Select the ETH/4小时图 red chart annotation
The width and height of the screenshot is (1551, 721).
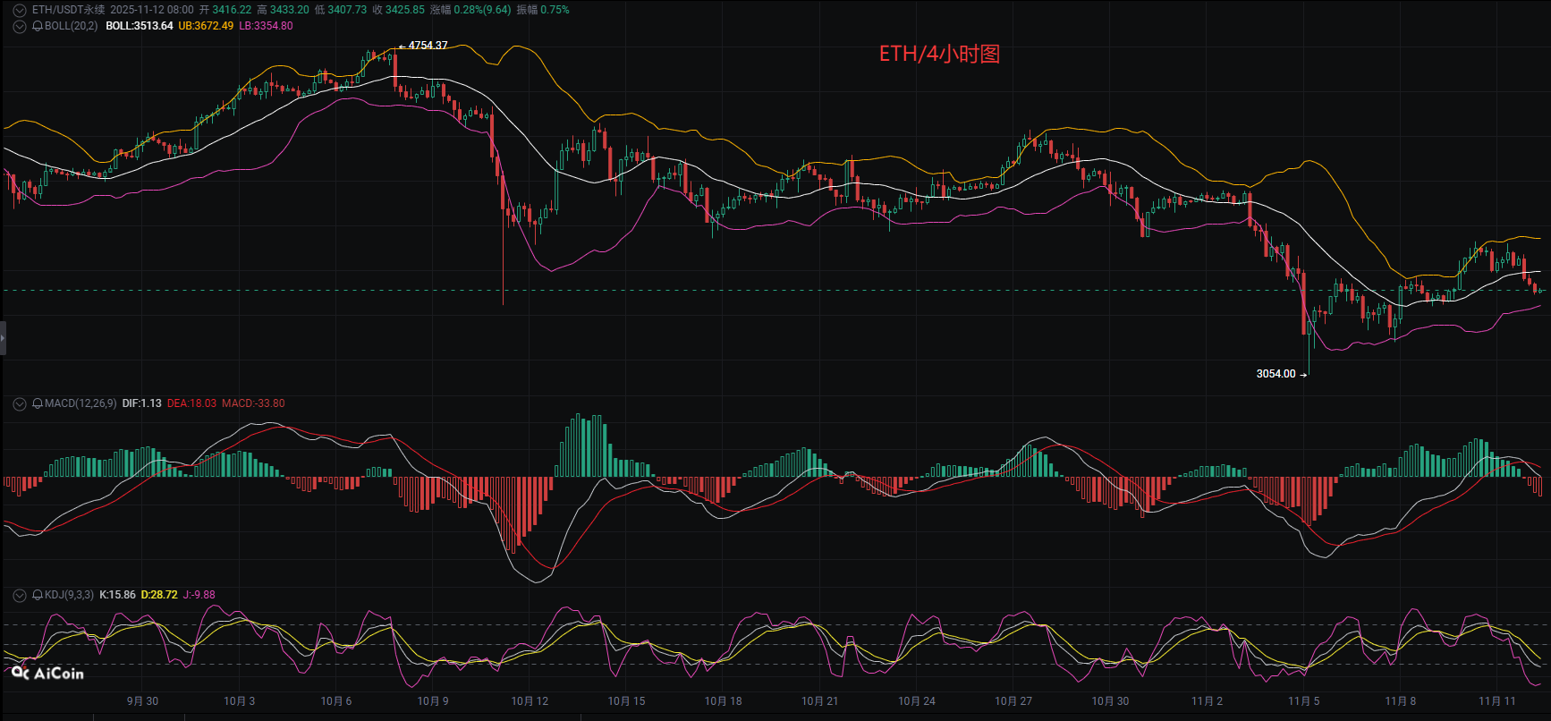click(939, 54)
